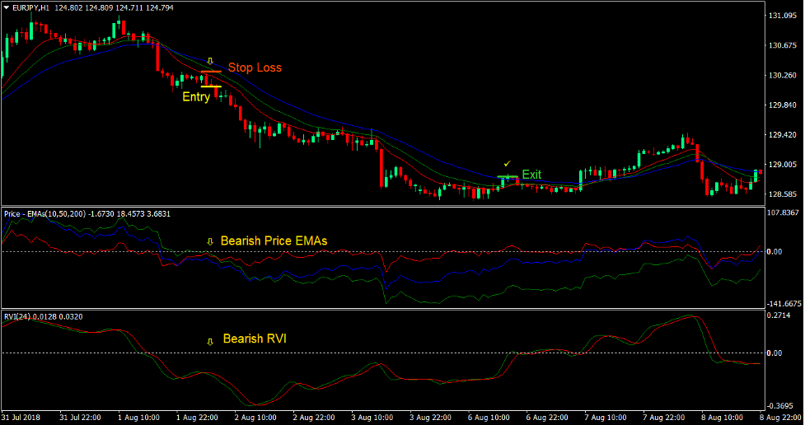Click the '1 Aug 22:00' time label
This screenshot has height=425, width=805.
197,418
